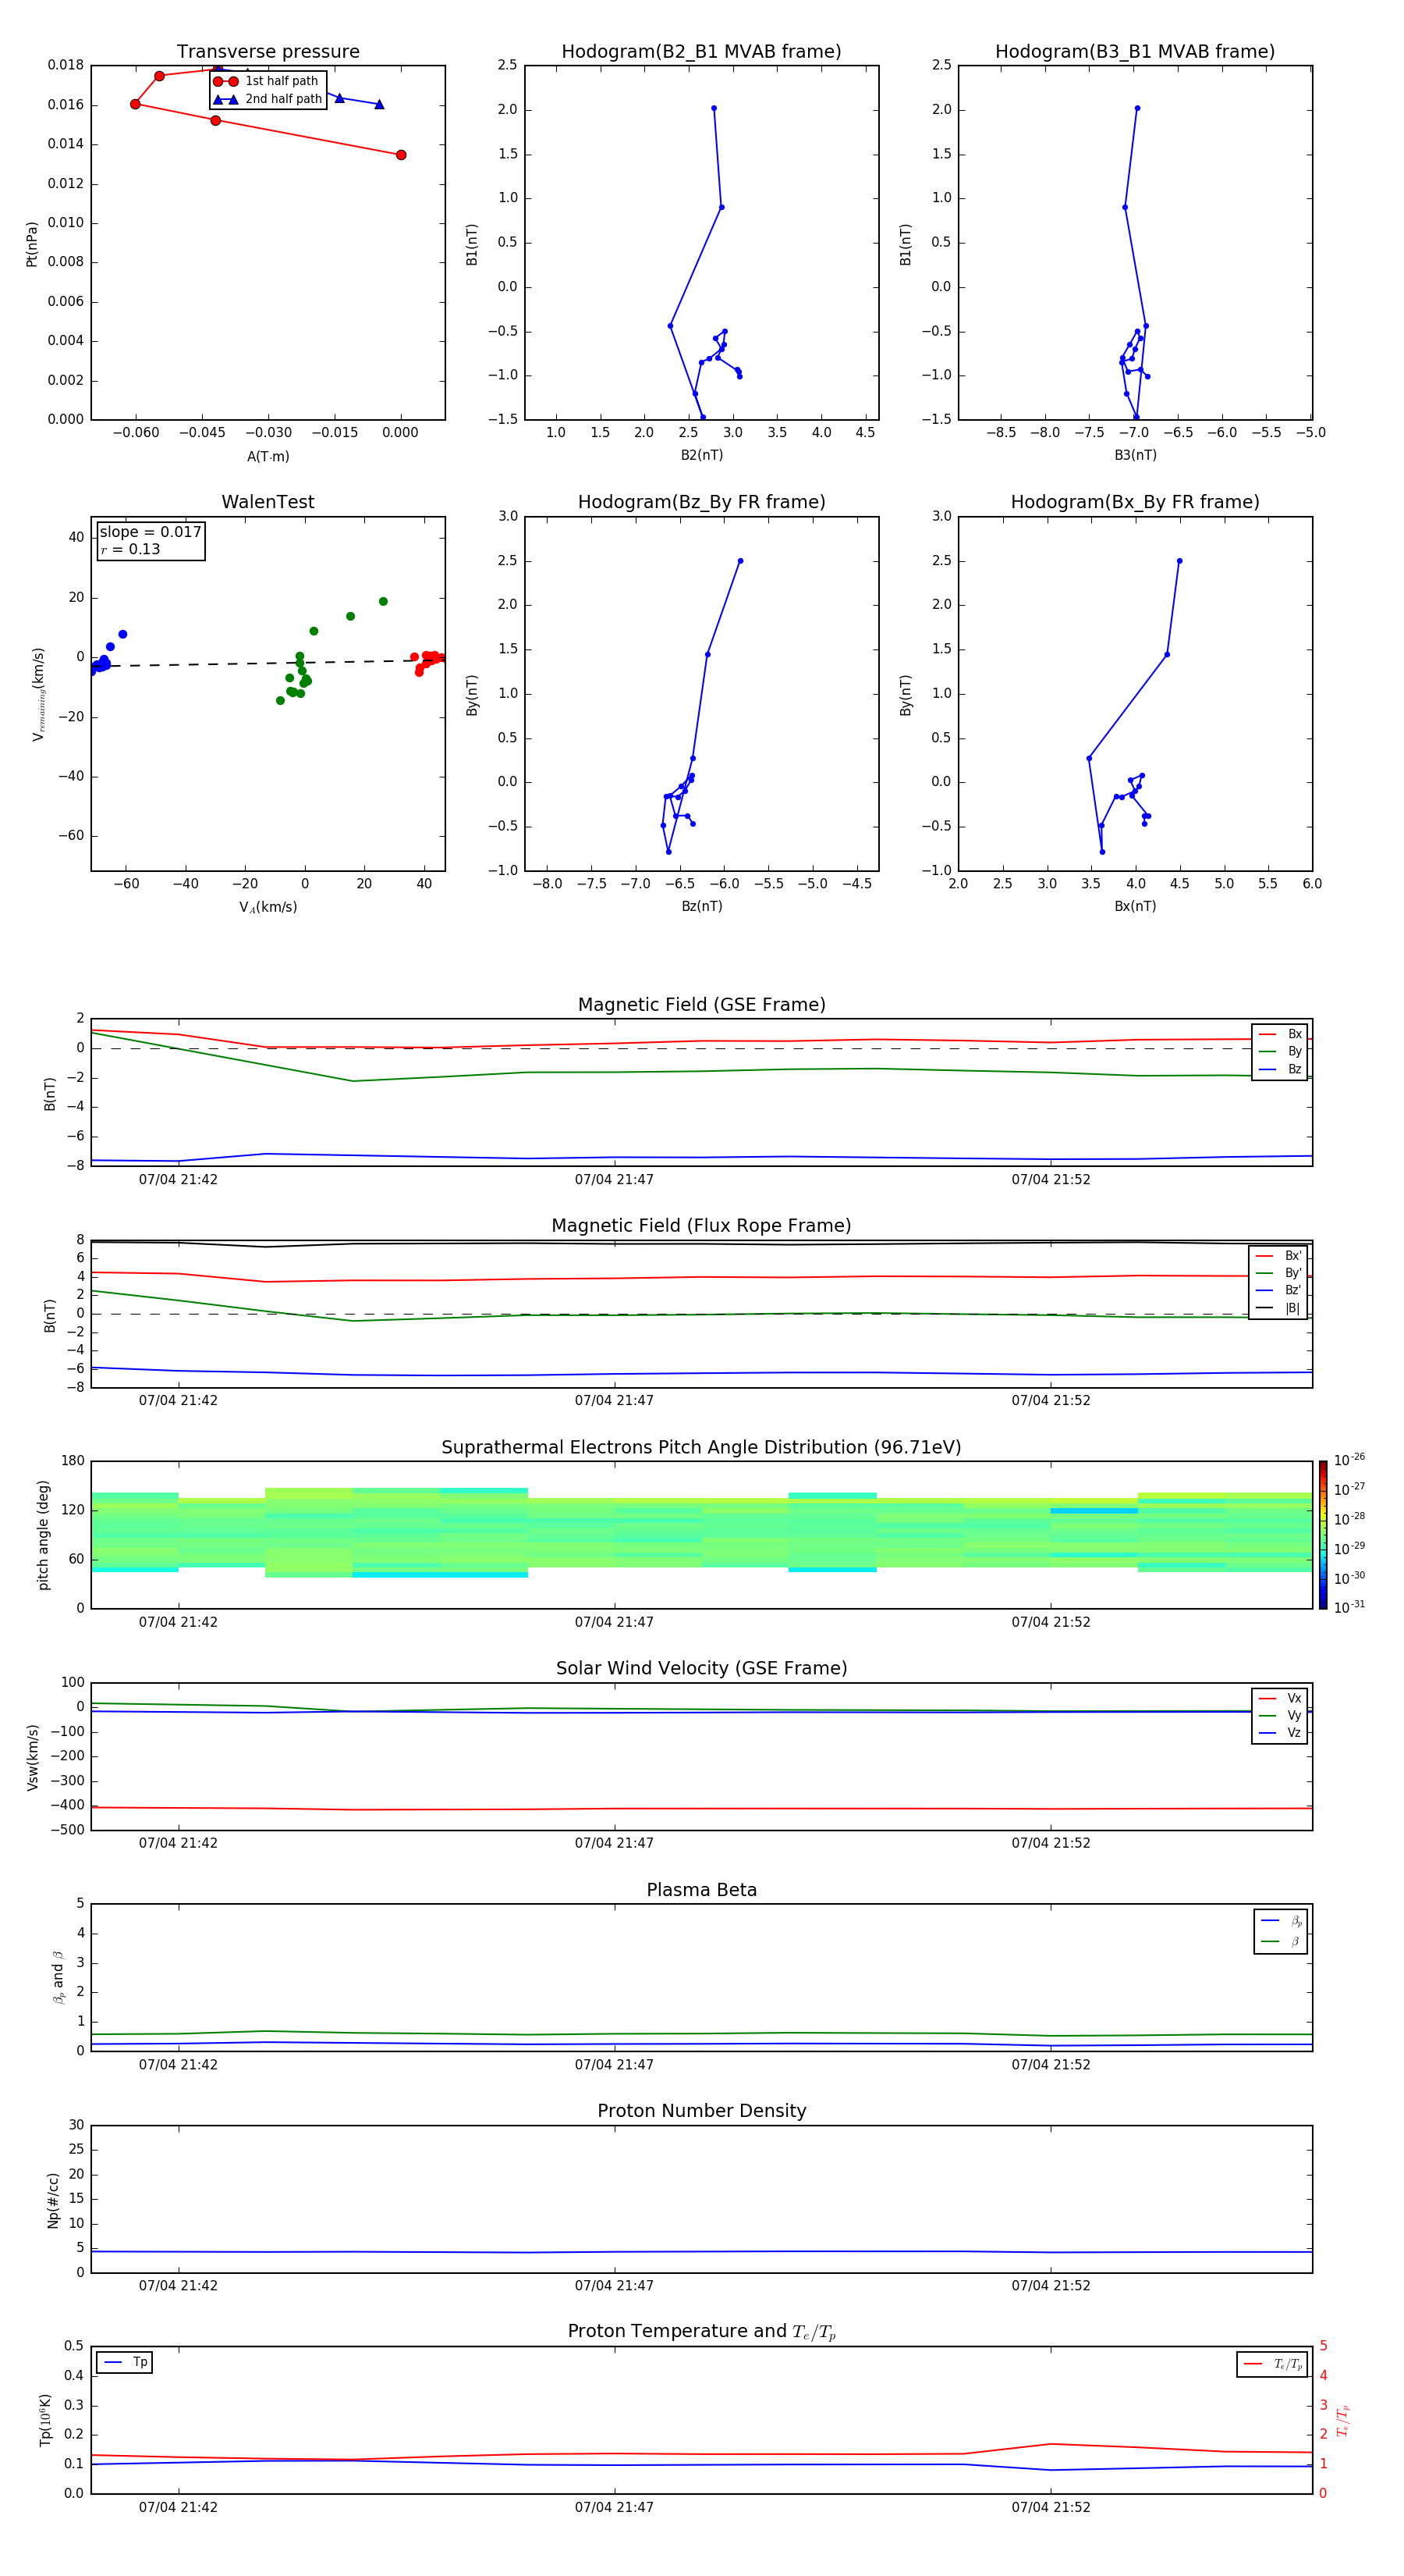
Task: Click '07/04 21:47' tick under GSE magnetic field
Action: pyautogui.click(x=614, y=1180)
